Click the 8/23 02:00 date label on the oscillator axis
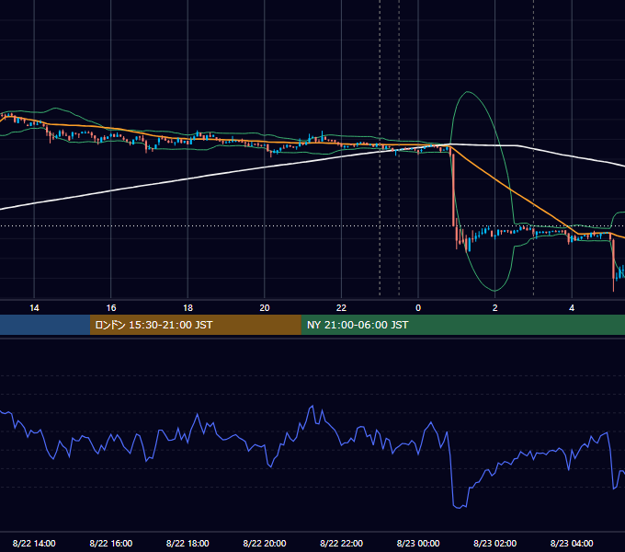The image size is (625, 552). tap(495, 543)
